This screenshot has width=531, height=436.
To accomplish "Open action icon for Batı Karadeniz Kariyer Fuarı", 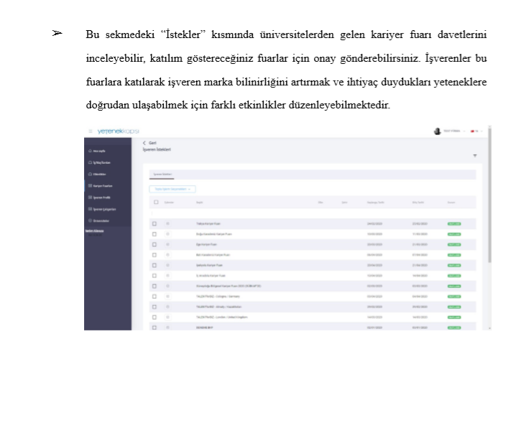I will [167, 255].
